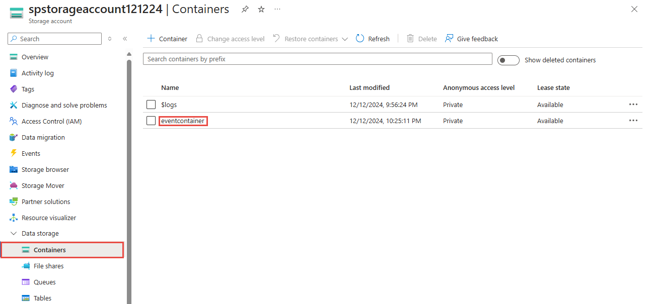Open the $logs container link
Viewport: 652px width, 304px height.
169,105
